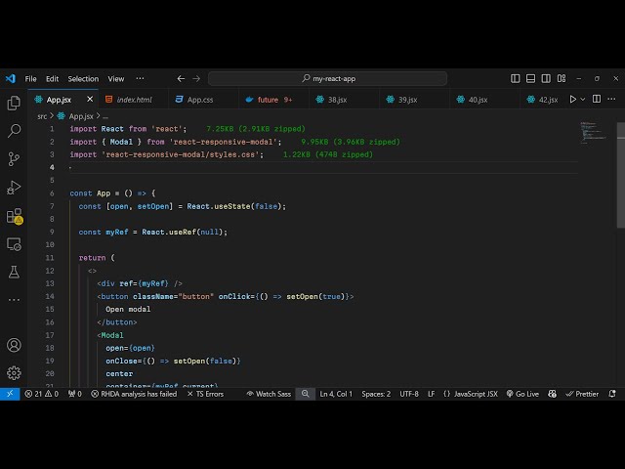The height and width of the screenshot is (469, 625).
Task: Toggle Go Live server in status bar
Action: click(521, 394)
